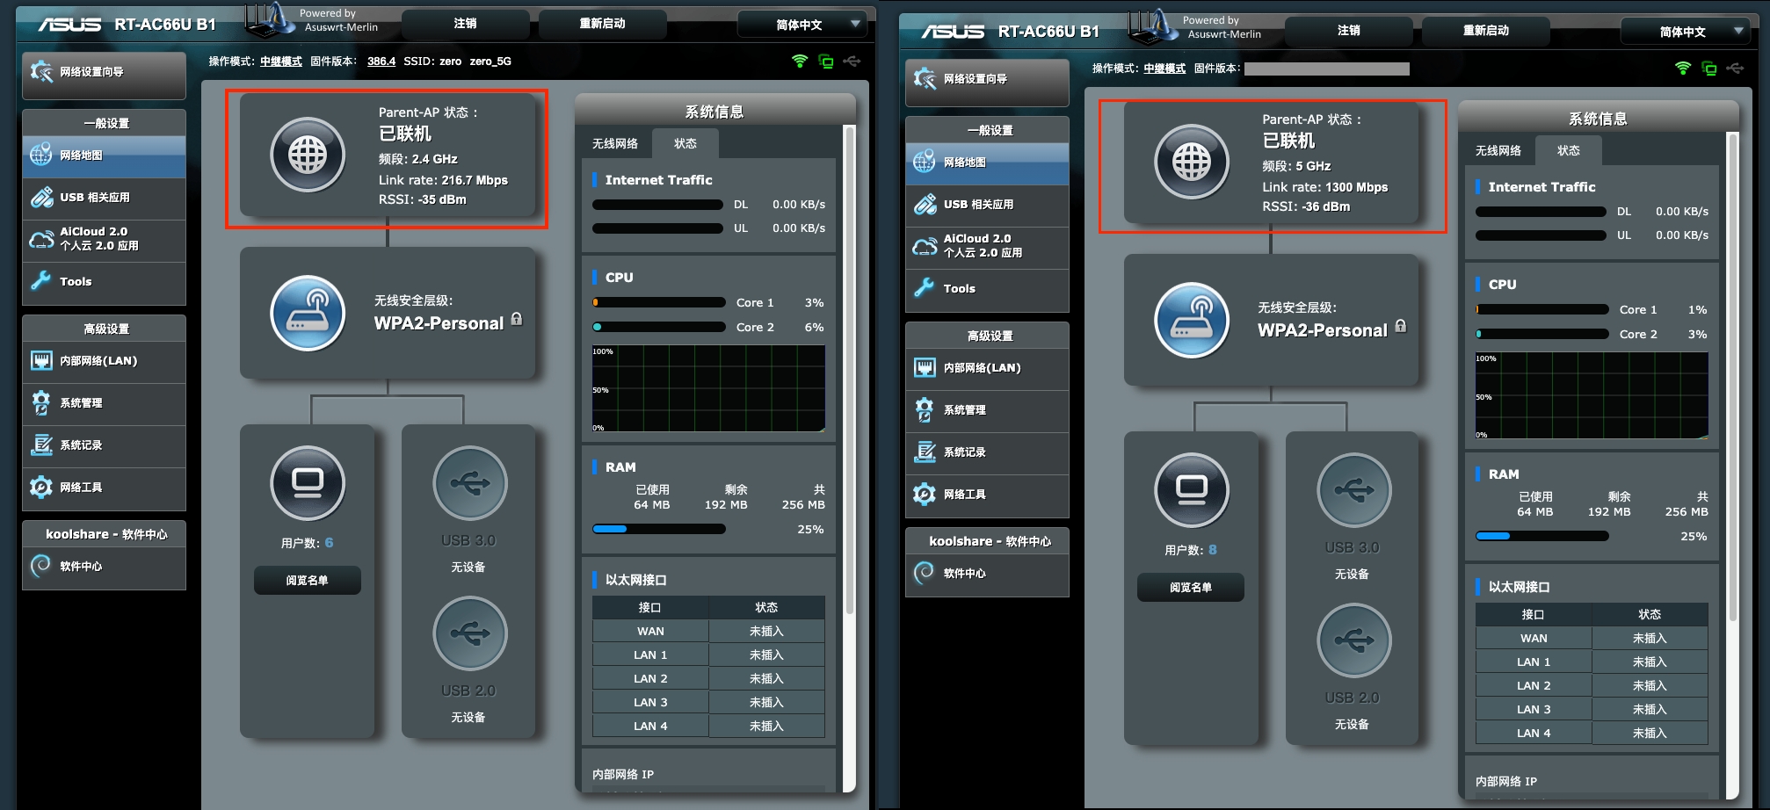1770x810 pixels.
Task: Open firmware version 386.4 link
Action: point(381,61)
